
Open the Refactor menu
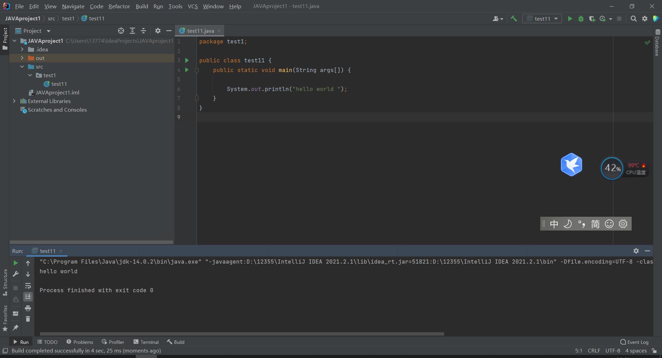click(x=119, y=6)
